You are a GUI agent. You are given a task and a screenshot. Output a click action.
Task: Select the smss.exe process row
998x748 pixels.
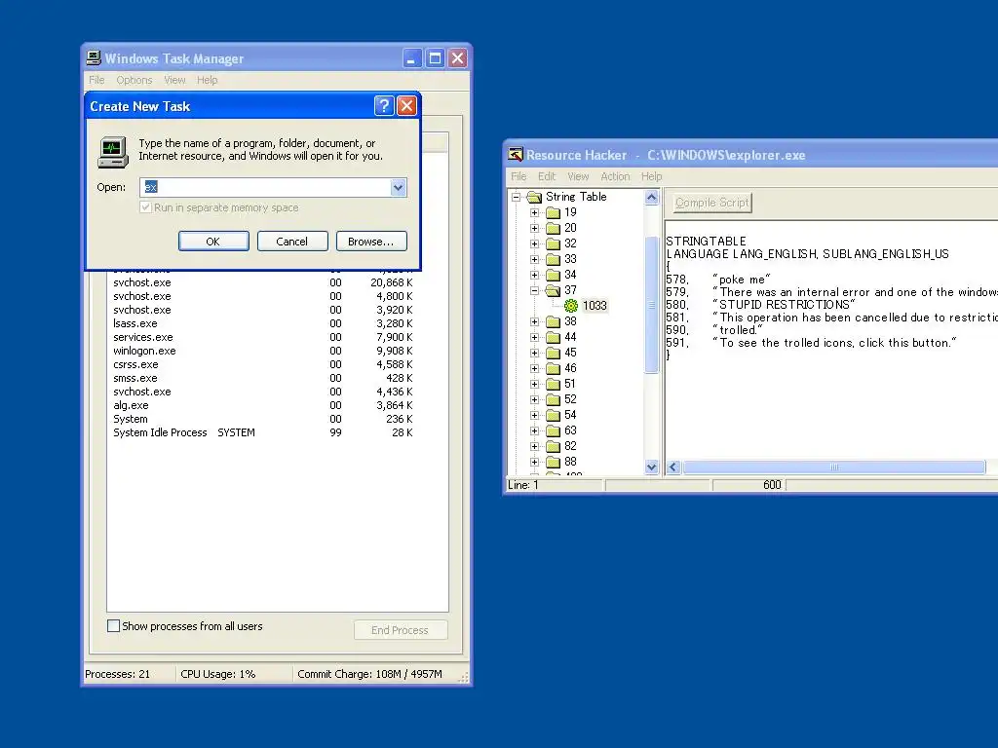263,378
